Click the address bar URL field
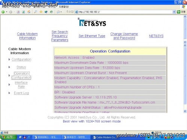Screen dimensions: 187x140 coord(123,12)
